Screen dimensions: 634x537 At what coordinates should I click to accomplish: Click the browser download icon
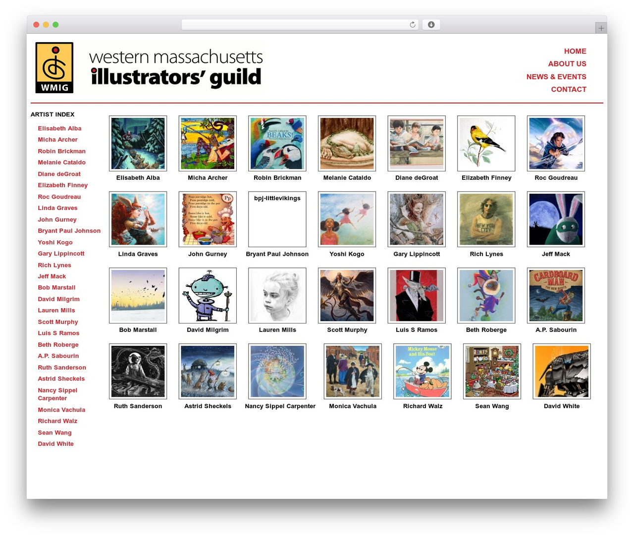pos(431,25)
